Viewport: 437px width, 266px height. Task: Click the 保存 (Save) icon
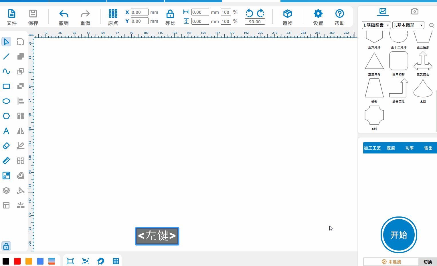(x=33, y=14)
